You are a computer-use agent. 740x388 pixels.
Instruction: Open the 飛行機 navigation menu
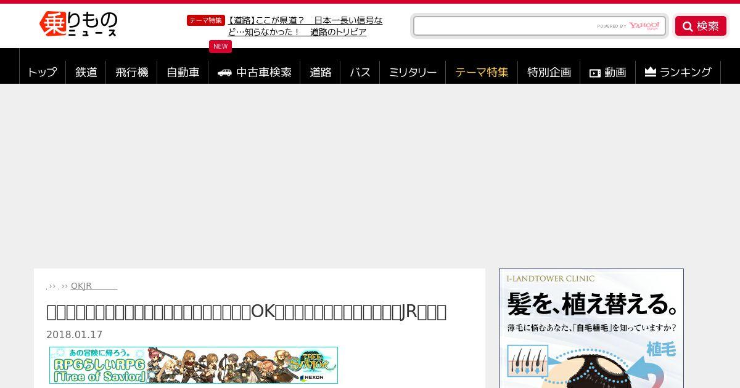point(132,72)
